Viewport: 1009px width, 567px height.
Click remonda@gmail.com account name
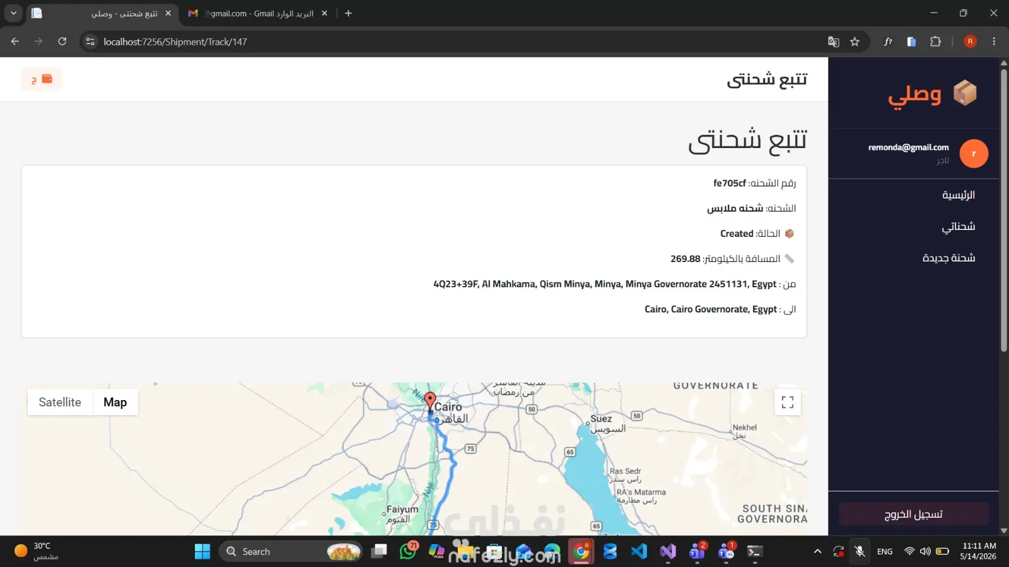click(x=908, y=147)
